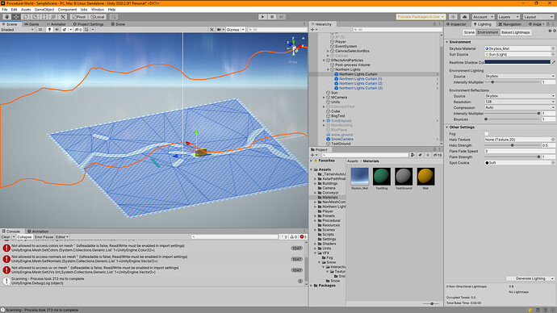The image size is (557, 313).
Task: Select the Rotate tool
Action: click(x=26, y=17)
